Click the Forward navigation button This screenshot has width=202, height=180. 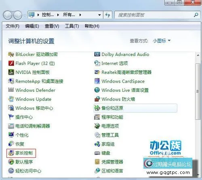(x=18, y=15)
